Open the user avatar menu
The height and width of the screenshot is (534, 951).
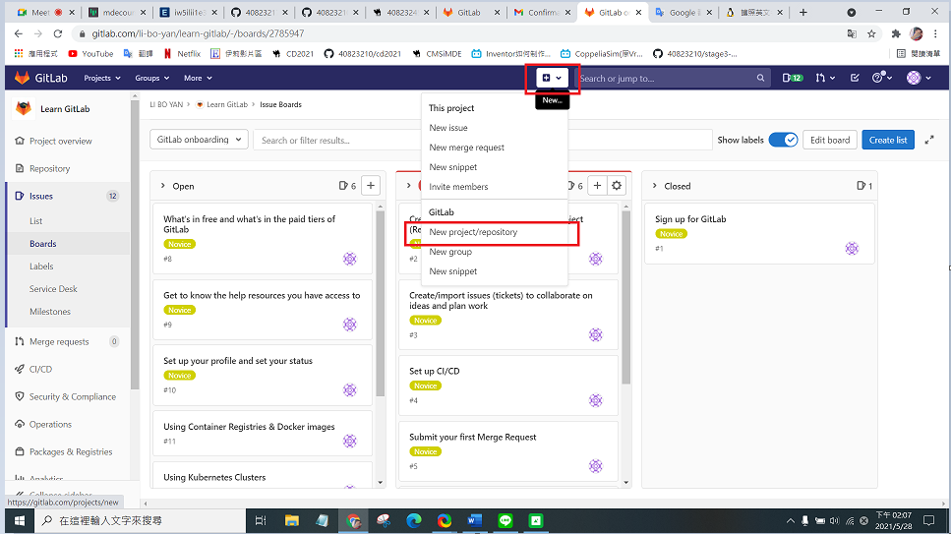[919, 78]
